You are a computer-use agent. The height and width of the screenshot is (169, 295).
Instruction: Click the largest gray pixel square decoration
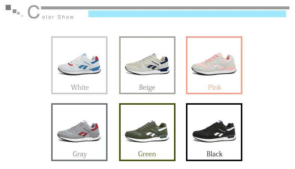(8, 7)
